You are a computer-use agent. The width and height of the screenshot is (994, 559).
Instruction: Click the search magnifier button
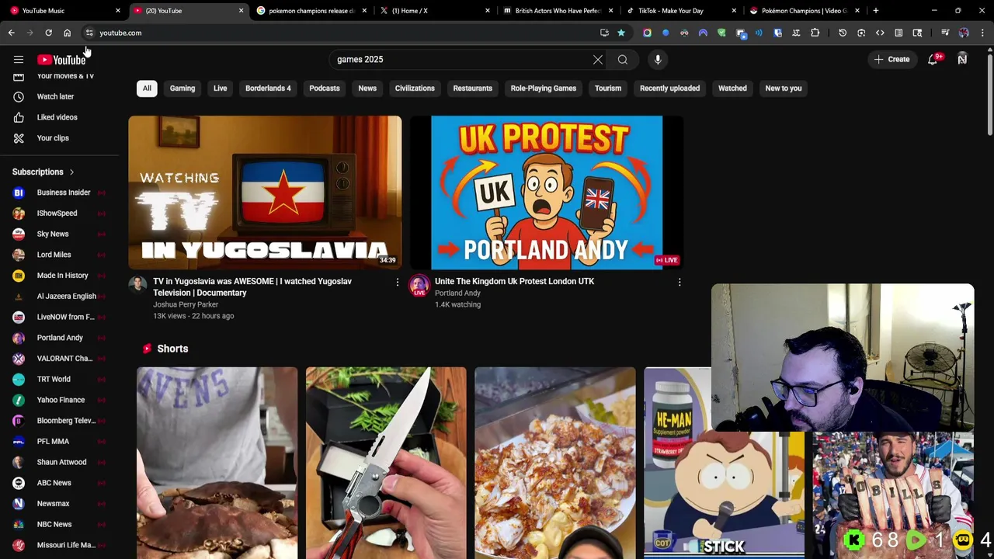click(623, 60)
